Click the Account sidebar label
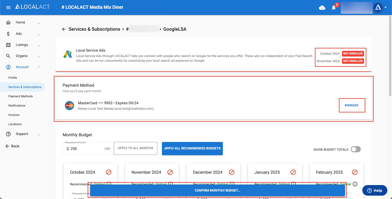The image size is (392, 199). coord(22,67)
